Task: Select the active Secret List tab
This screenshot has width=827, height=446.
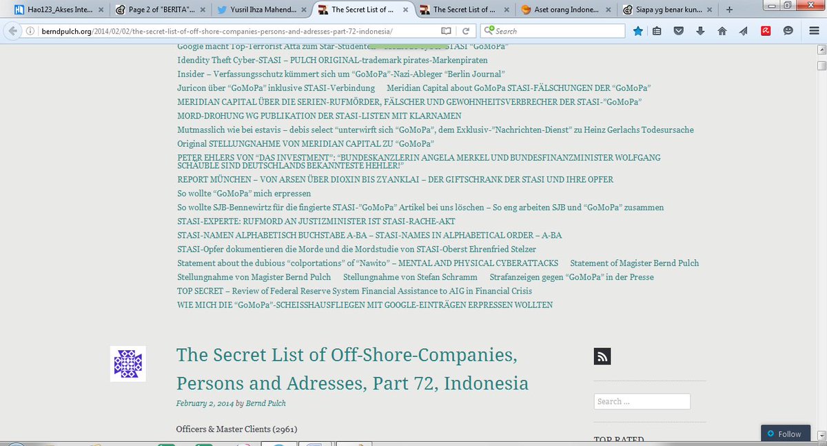Action: [x=362, y=10]
